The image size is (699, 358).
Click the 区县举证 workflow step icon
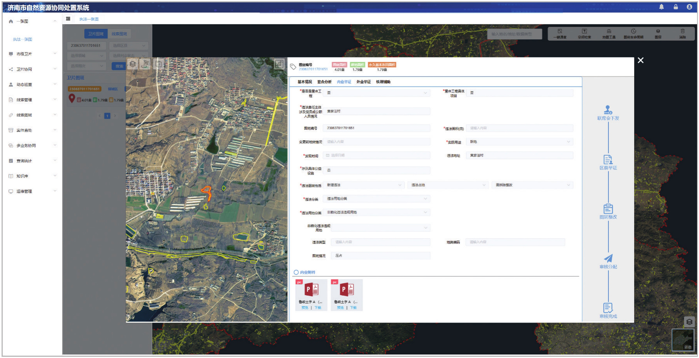coord(608,159)
